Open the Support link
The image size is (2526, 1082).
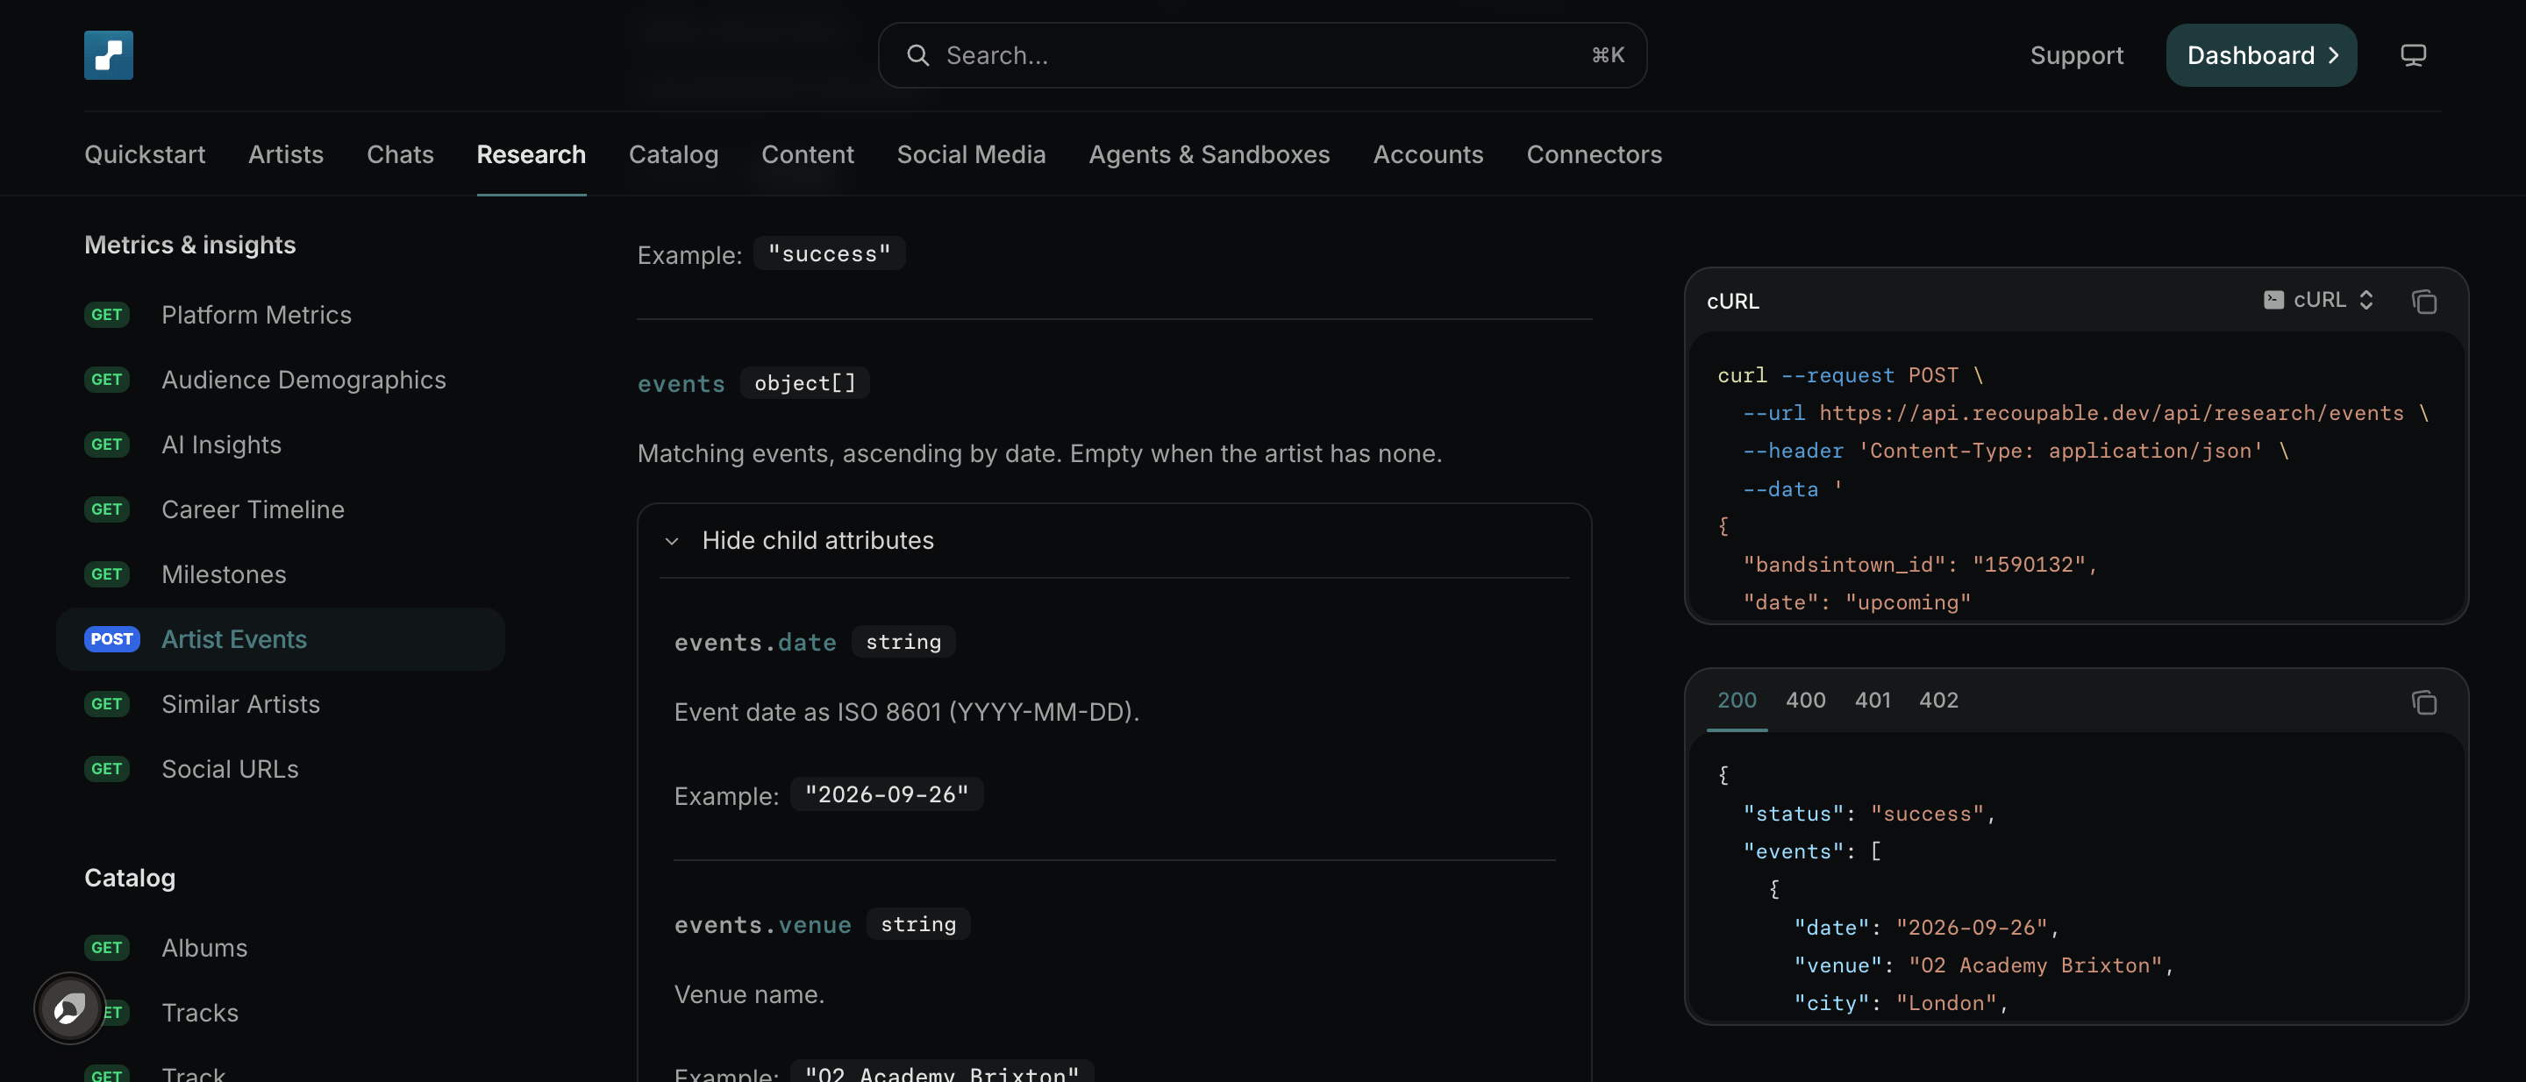point(2076,56)
